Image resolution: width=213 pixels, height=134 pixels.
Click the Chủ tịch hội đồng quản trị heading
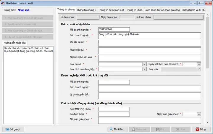click(x=91, y=103)
